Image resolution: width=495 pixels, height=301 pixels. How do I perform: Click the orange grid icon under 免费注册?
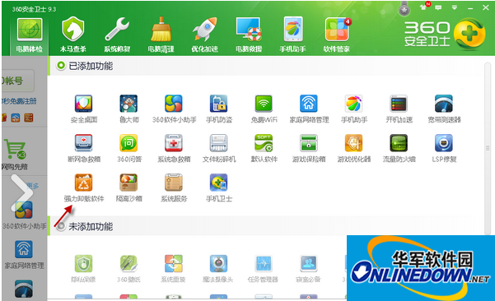coord(28,118)
